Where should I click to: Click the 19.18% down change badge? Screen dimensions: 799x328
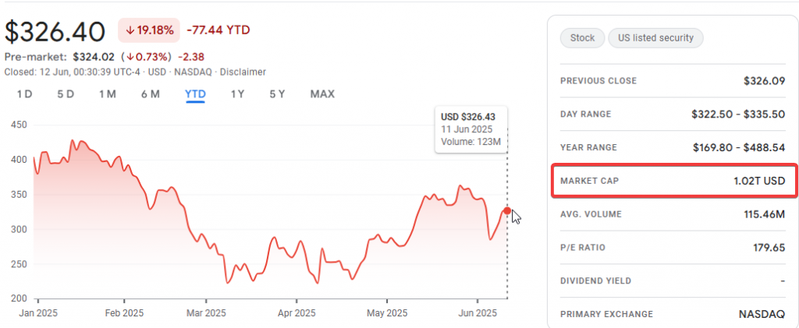tap(149, 30)
